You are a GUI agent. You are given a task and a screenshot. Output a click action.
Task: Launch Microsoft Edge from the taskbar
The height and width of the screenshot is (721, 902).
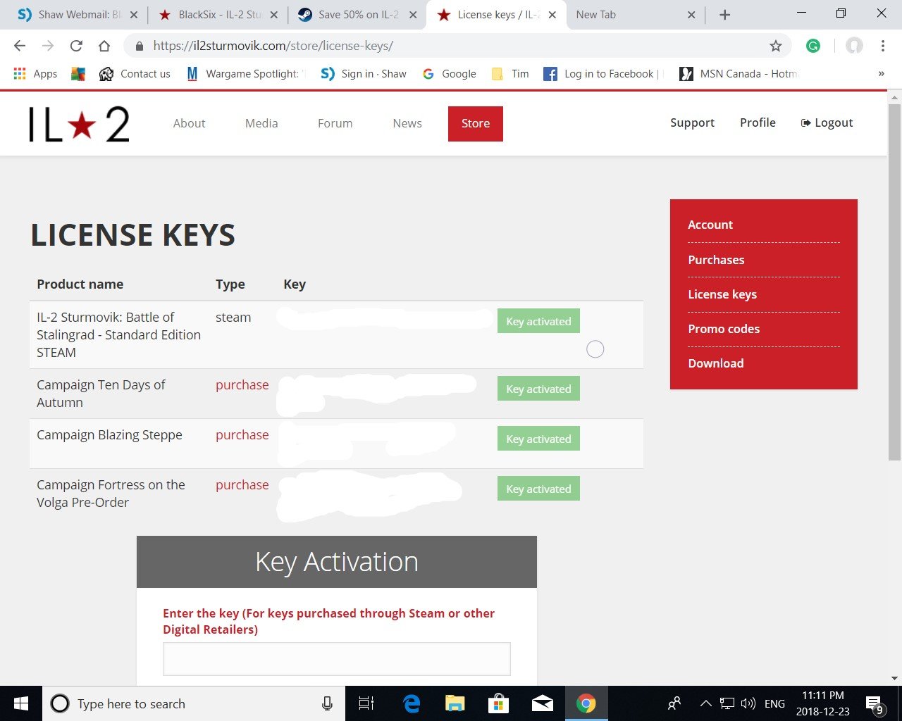coord(412,703)
